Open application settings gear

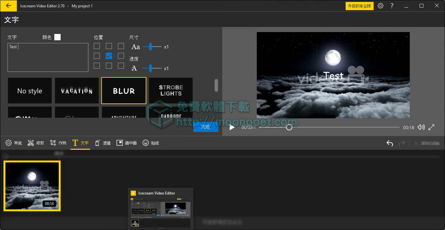click(x=381, y=6)
